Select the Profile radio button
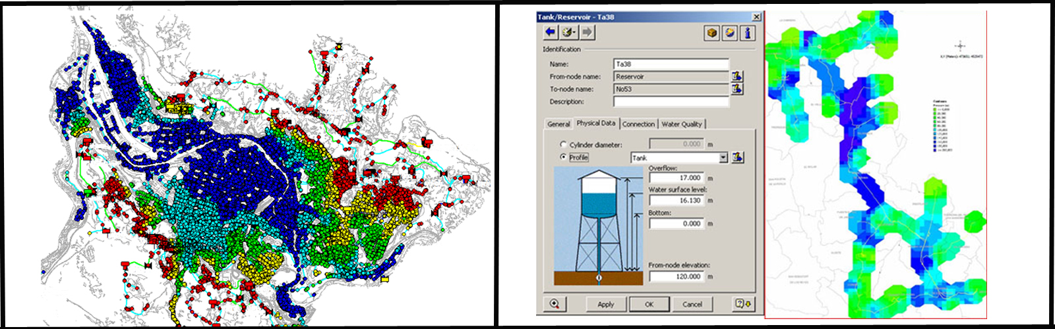This screenshot has width=1055, height=329. tap(563, 157)
